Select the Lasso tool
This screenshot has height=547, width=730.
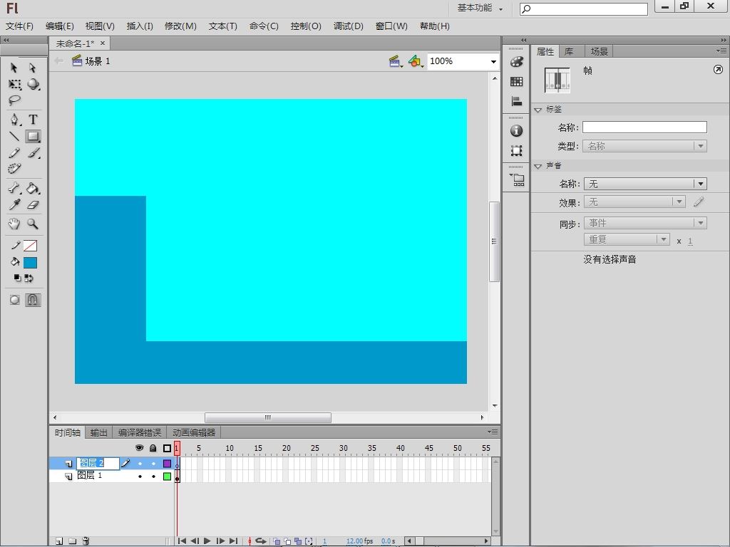click(14, 100)
